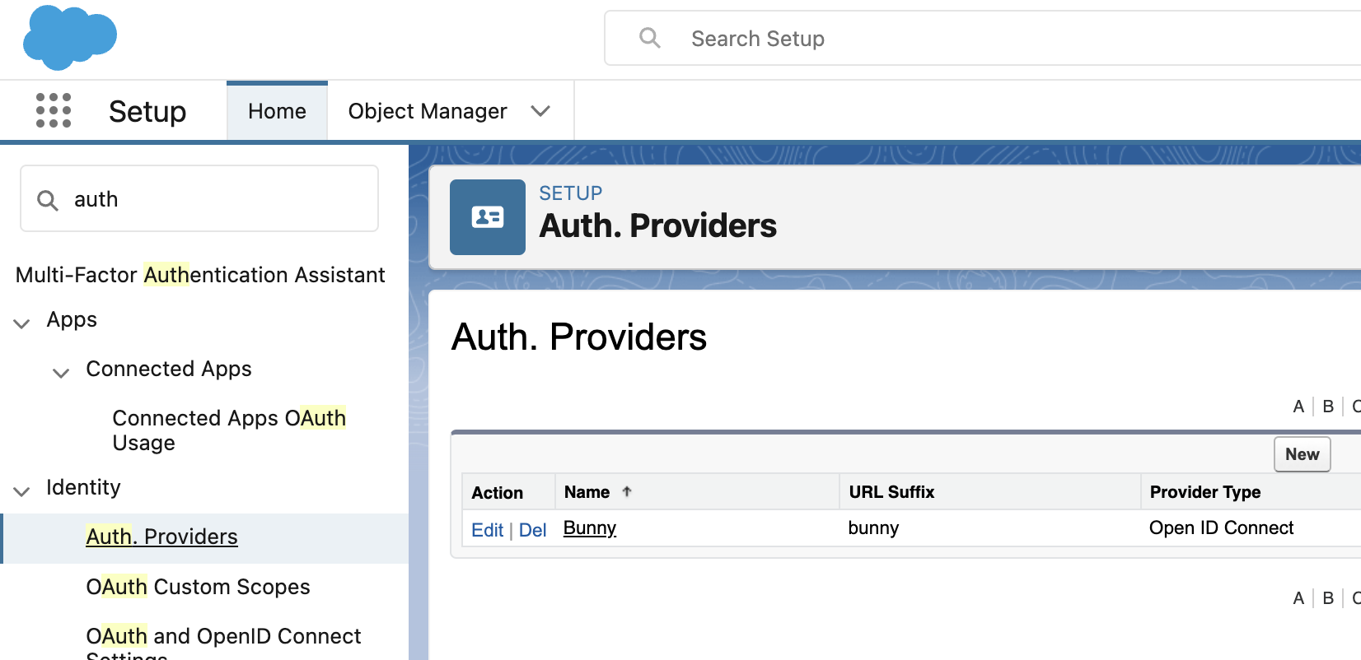Click the Quick Find magnifier icon

click(48, 200)
